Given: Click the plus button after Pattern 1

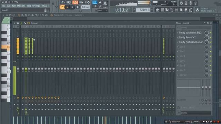Looking at the screenshot, I should (152, 10).
